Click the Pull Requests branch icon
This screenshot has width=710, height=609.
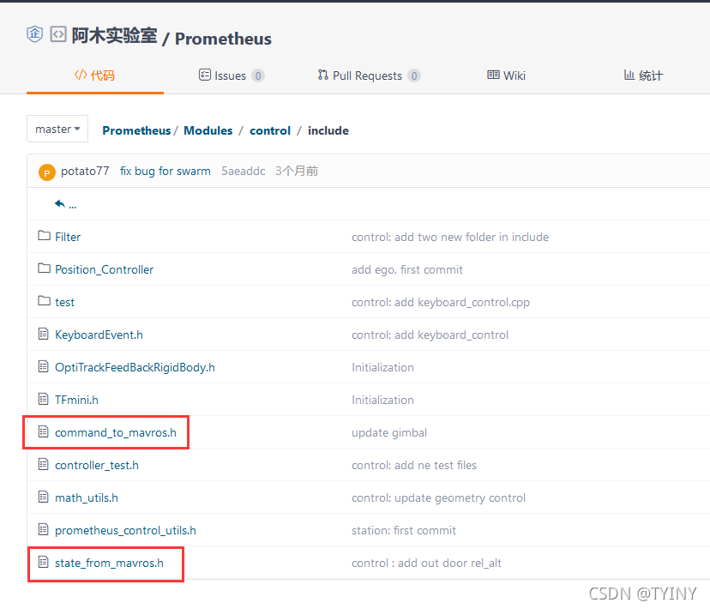click(323, 75)
